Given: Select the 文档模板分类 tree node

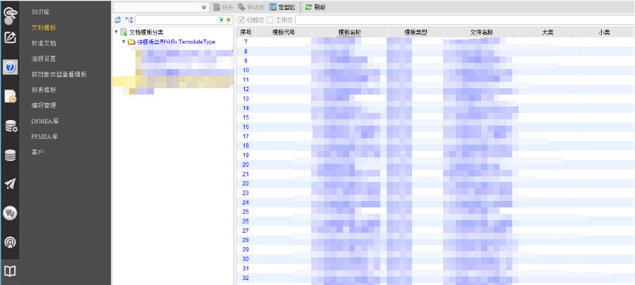Looking at the screenshot, I should (146, 32).
